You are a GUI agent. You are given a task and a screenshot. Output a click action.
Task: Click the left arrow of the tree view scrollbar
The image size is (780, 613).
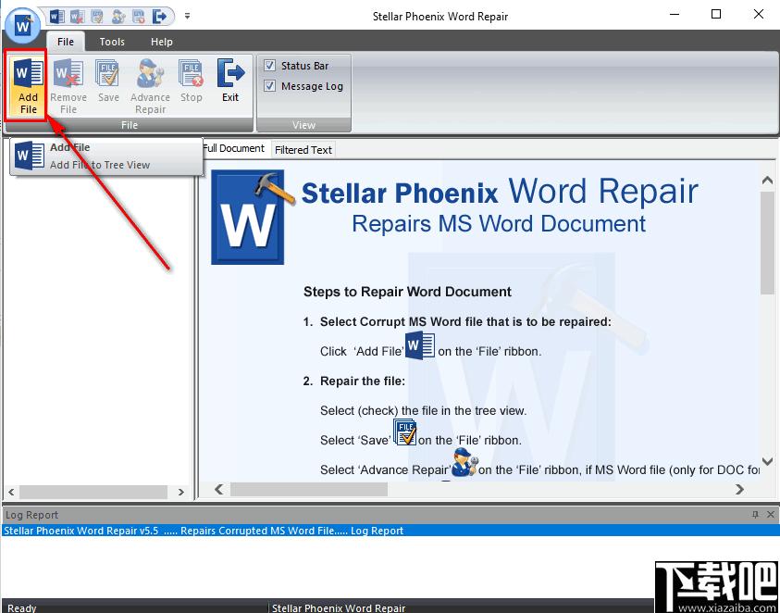(x=11, y=492)
